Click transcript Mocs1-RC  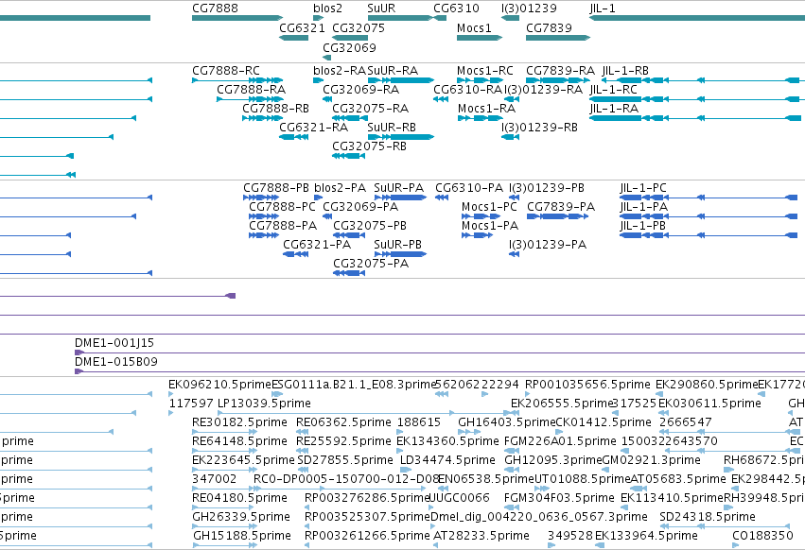pos(485,71)
